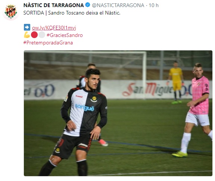215x181 pixels.
Task: Click the goalkeeper in the yellow kit
Action: coord(175,82)
